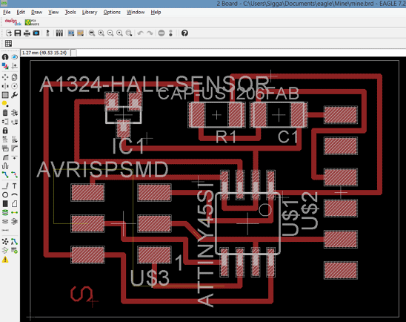Select the Circle tool
The image size is (406, 322).
coord(5,194)
